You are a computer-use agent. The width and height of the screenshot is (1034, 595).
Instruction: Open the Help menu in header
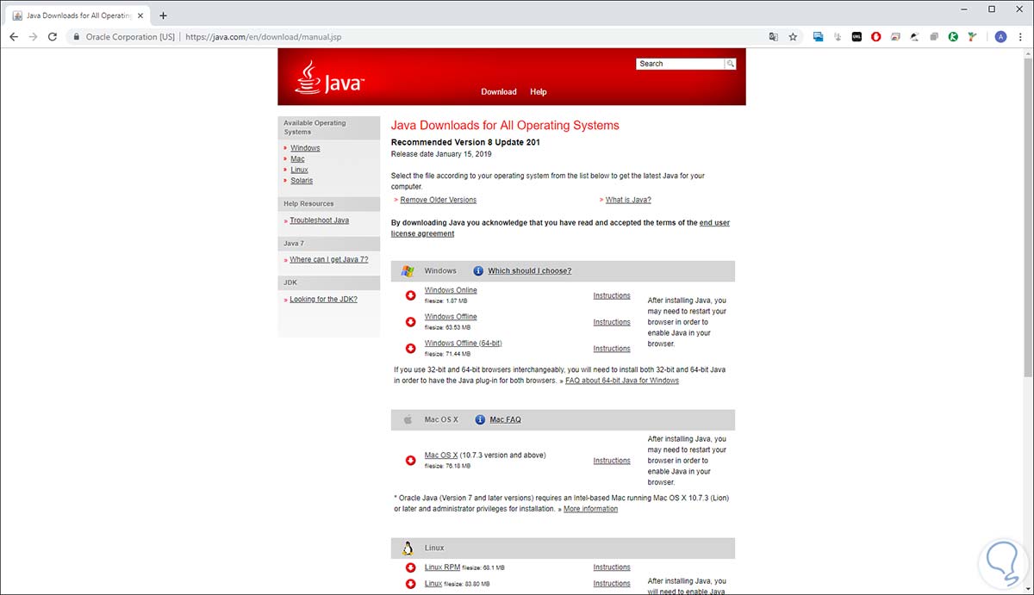(539, 92)
